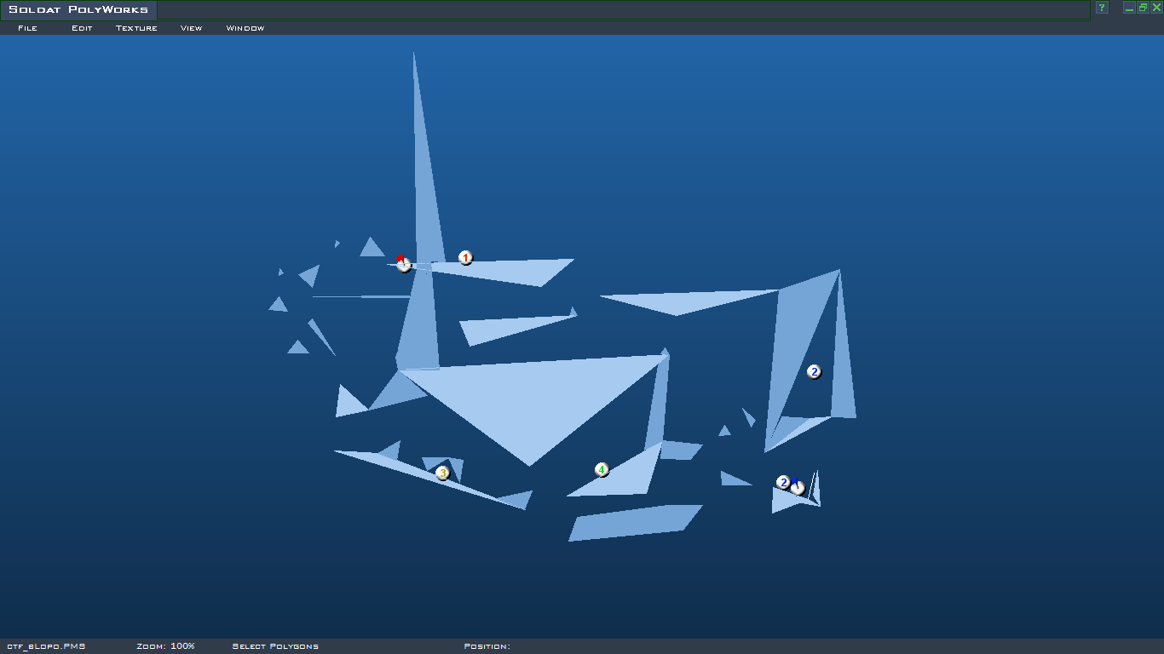The image size is (1164, 654).
Task: Open help with the question mark button
Action: (1101, 8)
